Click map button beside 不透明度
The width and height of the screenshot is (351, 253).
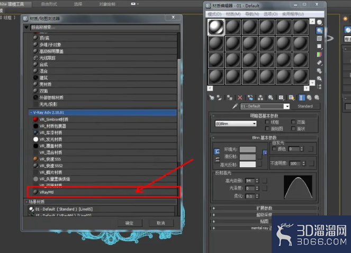311,164
